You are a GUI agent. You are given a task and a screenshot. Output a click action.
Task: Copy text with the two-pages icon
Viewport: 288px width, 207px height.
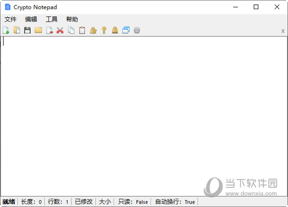tap(71, 30)
